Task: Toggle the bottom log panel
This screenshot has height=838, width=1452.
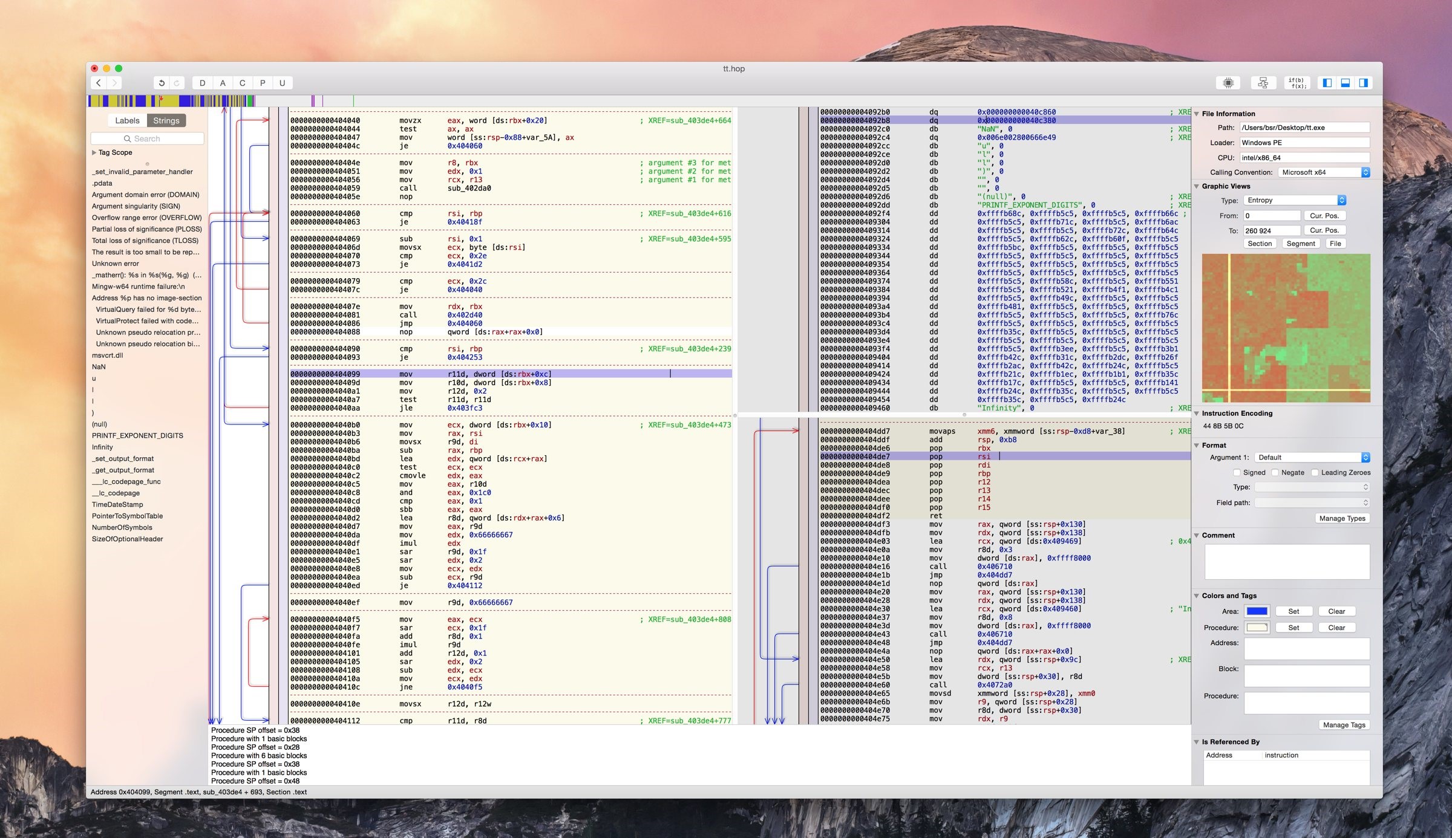Action: [x=1345, y=83]
